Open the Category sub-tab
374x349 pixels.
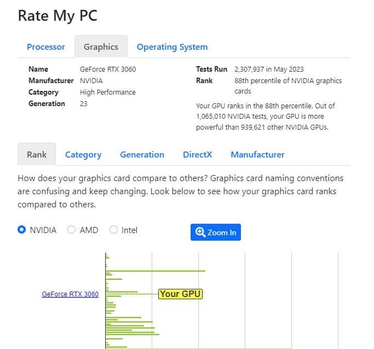coord(83,155)
